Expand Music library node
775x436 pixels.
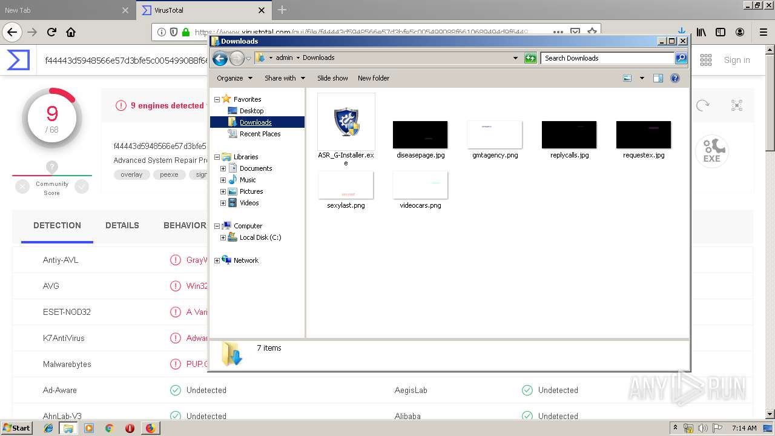tap(223, 180)
